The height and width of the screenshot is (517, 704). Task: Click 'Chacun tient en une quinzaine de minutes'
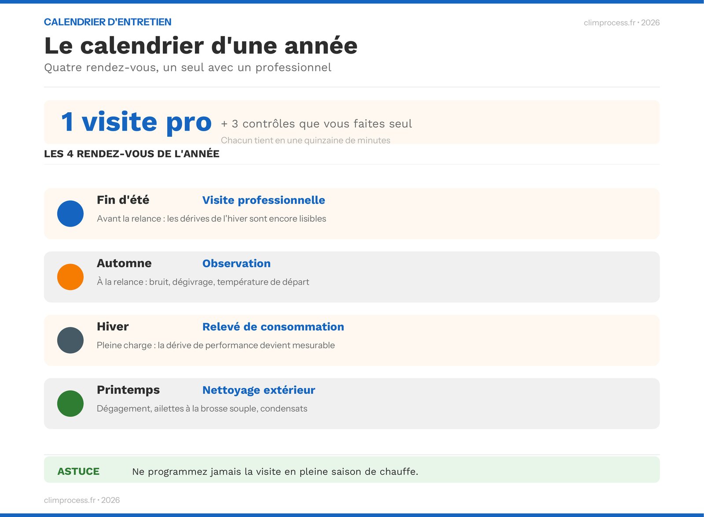pos(305,140)
